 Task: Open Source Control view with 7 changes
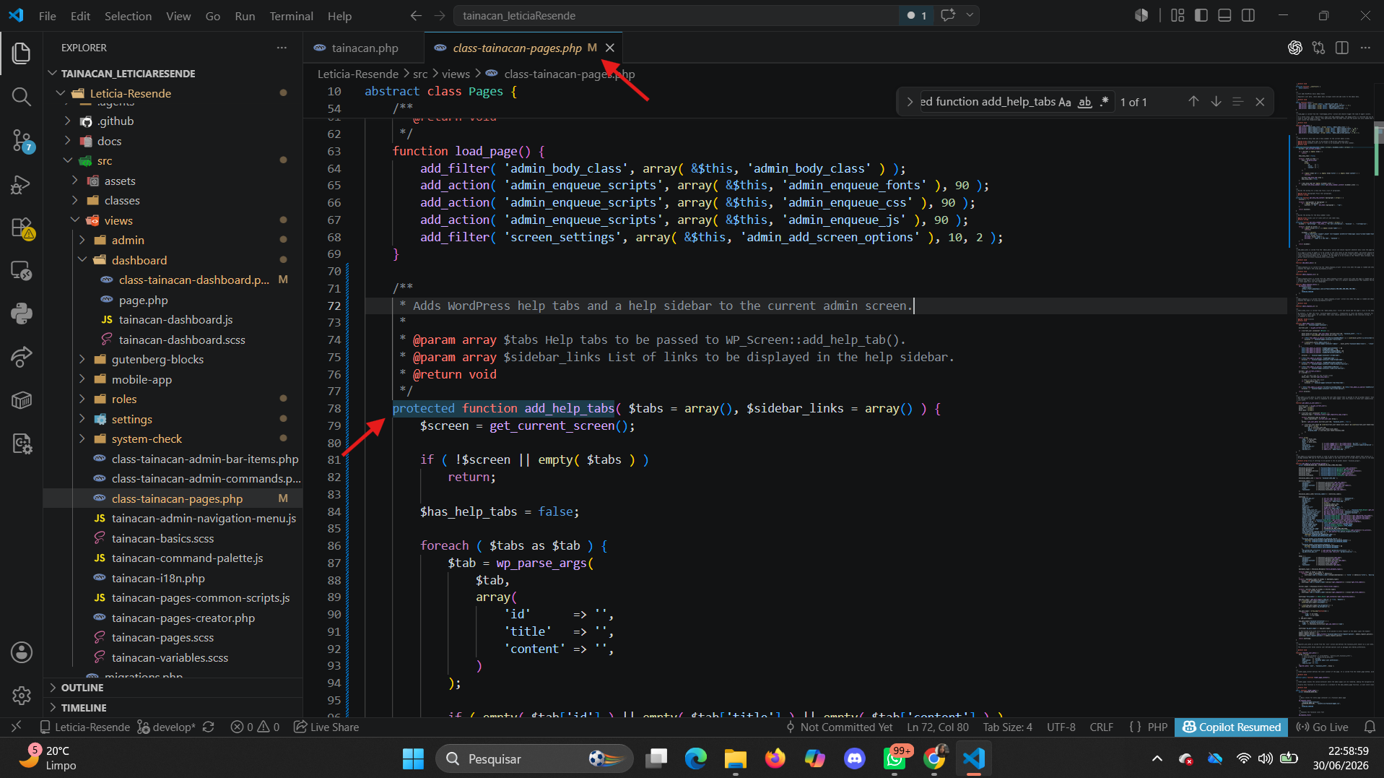[x=21, y=140]
